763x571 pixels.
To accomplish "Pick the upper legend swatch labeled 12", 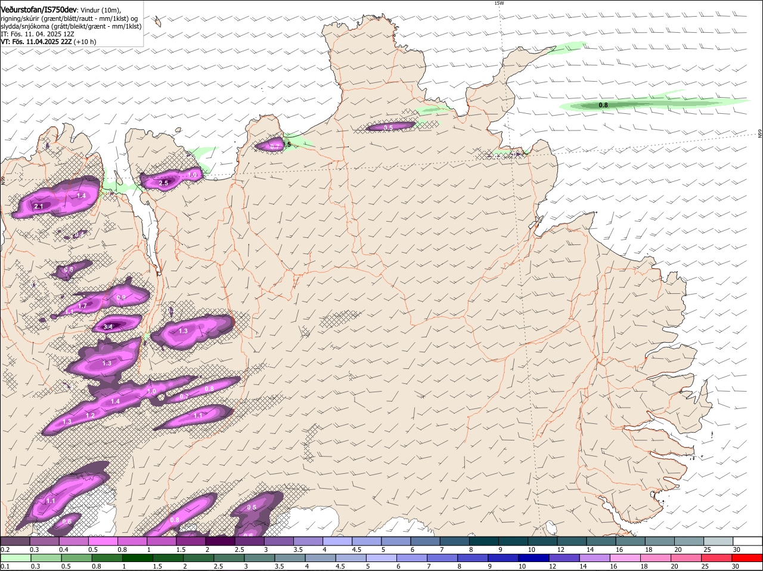I will (x=572, y=541).
